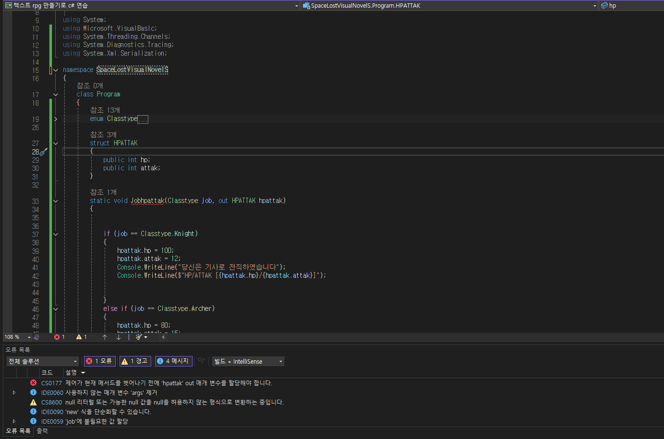Click the 'using Microsoft.VisualBasic;' line

[x=110, y=28]
